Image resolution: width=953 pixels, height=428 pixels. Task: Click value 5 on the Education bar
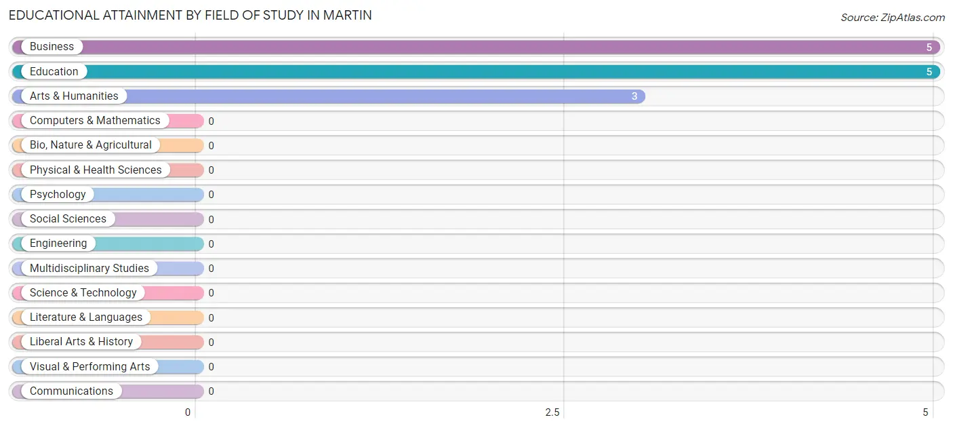point(929,72)
